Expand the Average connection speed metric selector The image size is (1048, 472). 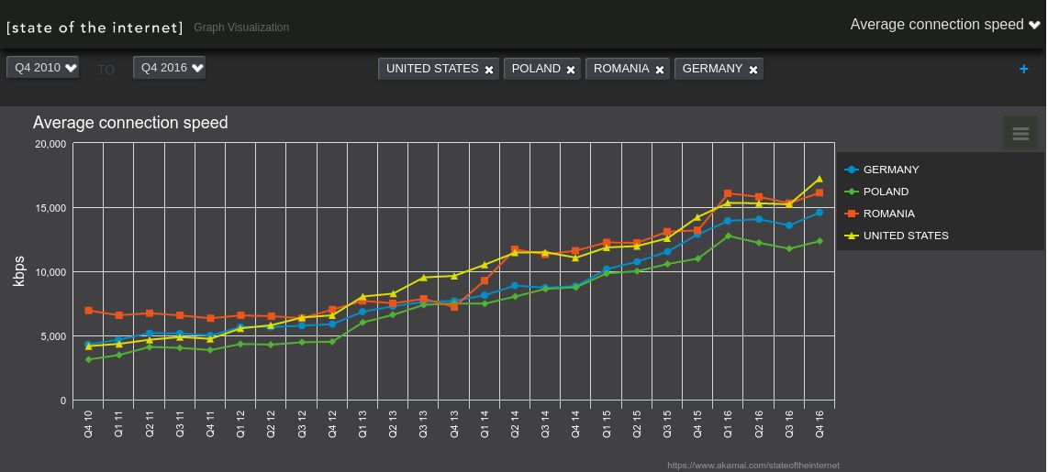944,25
